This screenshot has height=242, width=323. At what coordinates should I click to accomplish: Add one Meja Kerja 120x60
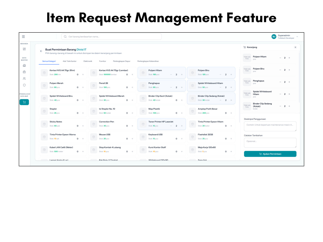click(x=231, y=151)
